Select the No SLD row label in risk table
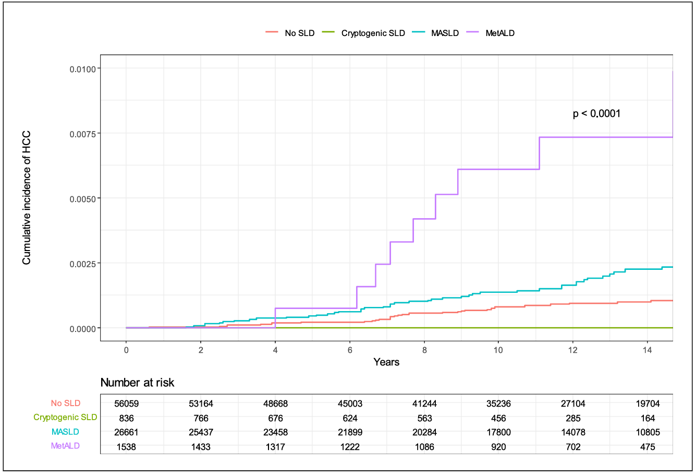 (x=66, y=403)
